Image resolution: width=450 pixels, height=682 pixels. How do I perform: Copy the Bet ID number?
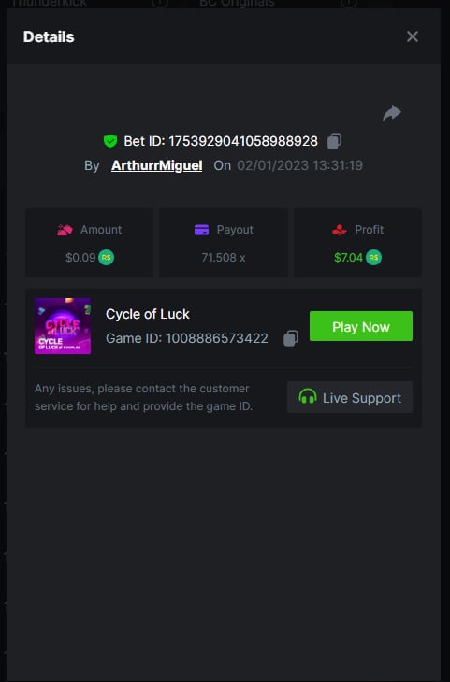point(335,141)
